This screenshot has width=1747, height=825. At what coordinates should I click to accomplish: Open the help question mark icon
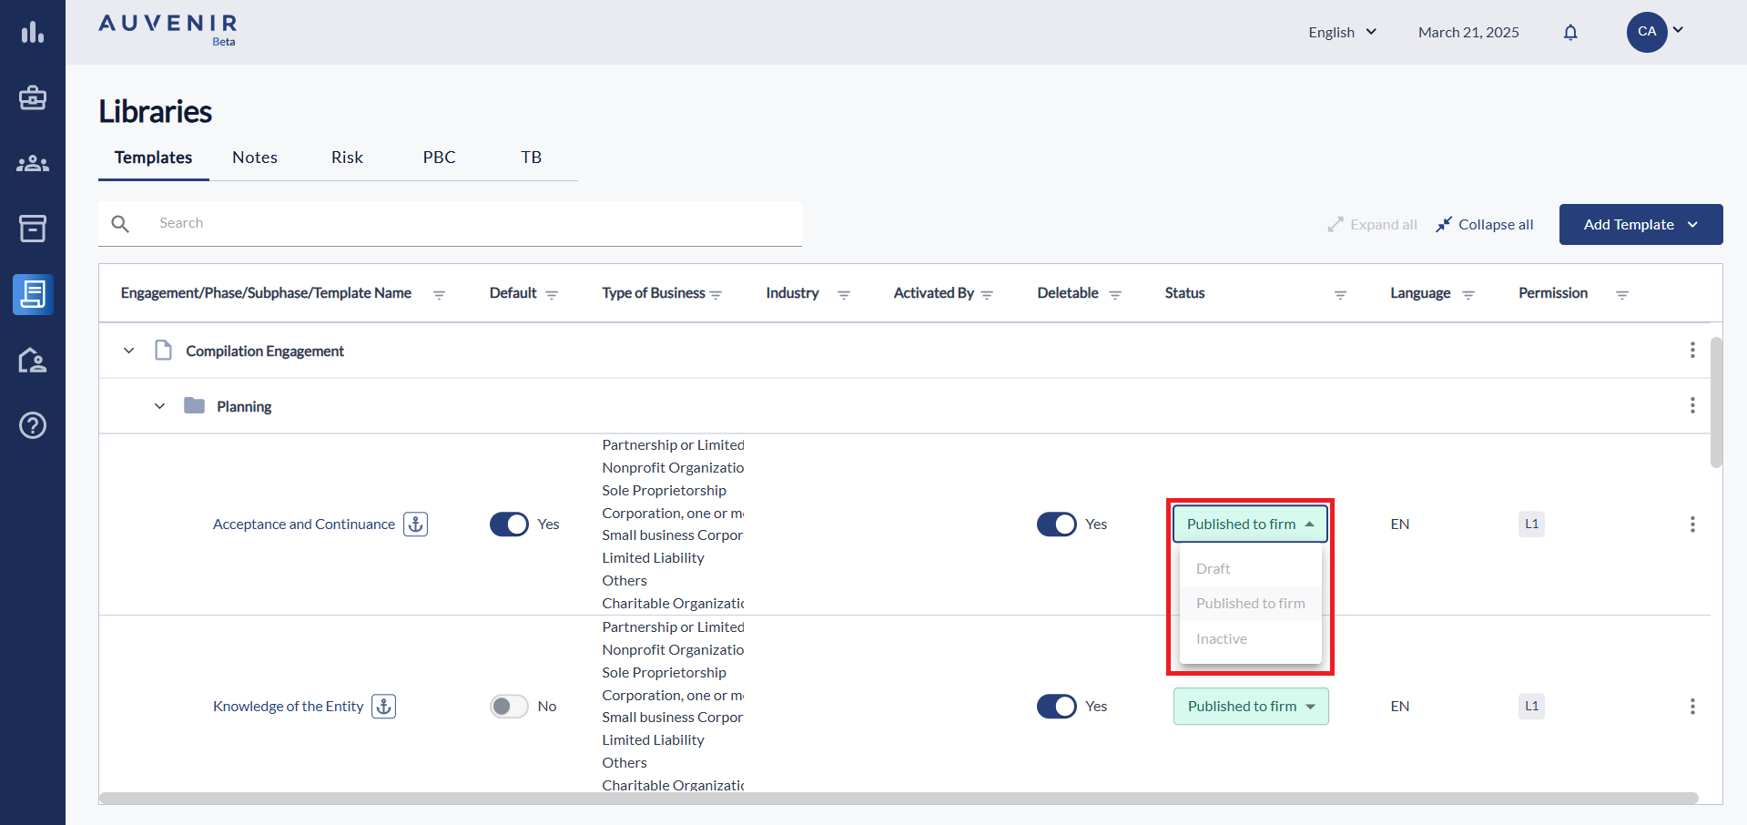click(x=33, y=425)
